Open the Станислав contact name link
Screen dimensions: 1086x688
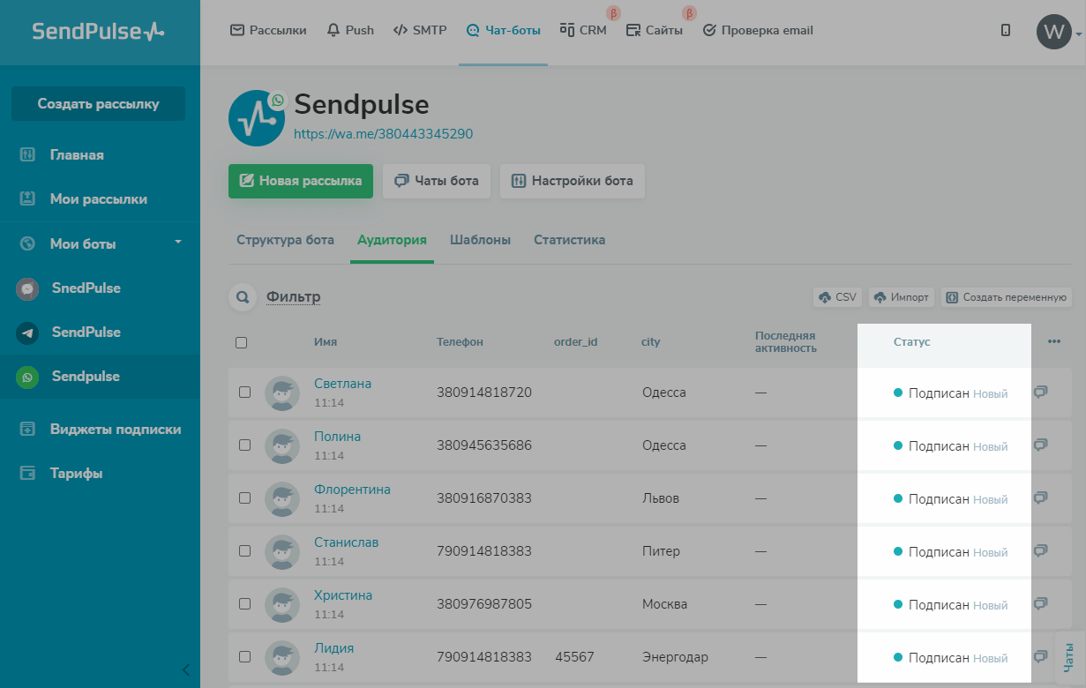pyautogui.click(x=346, y=542)
